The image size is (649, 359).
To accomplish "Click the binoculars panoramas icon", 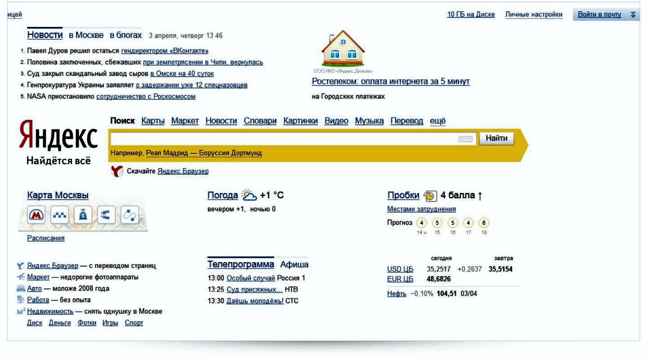I will [106, 216].
